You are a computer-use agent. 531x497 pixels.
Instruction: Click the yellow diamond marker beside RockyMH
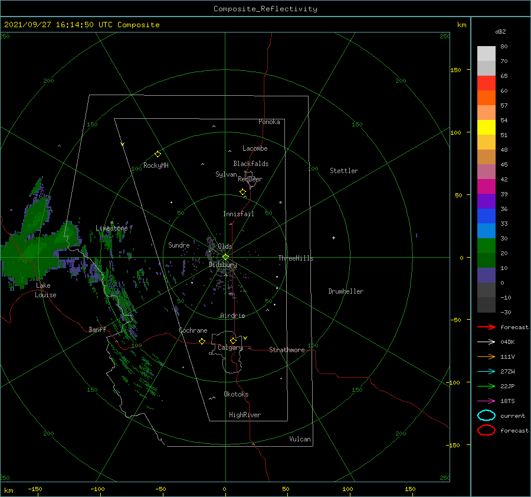(x=158, y=154)
